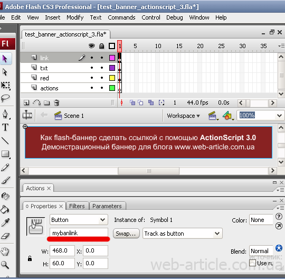Select the Eraser tool
This screenshot has width=285, height=279.
point(5,236)
